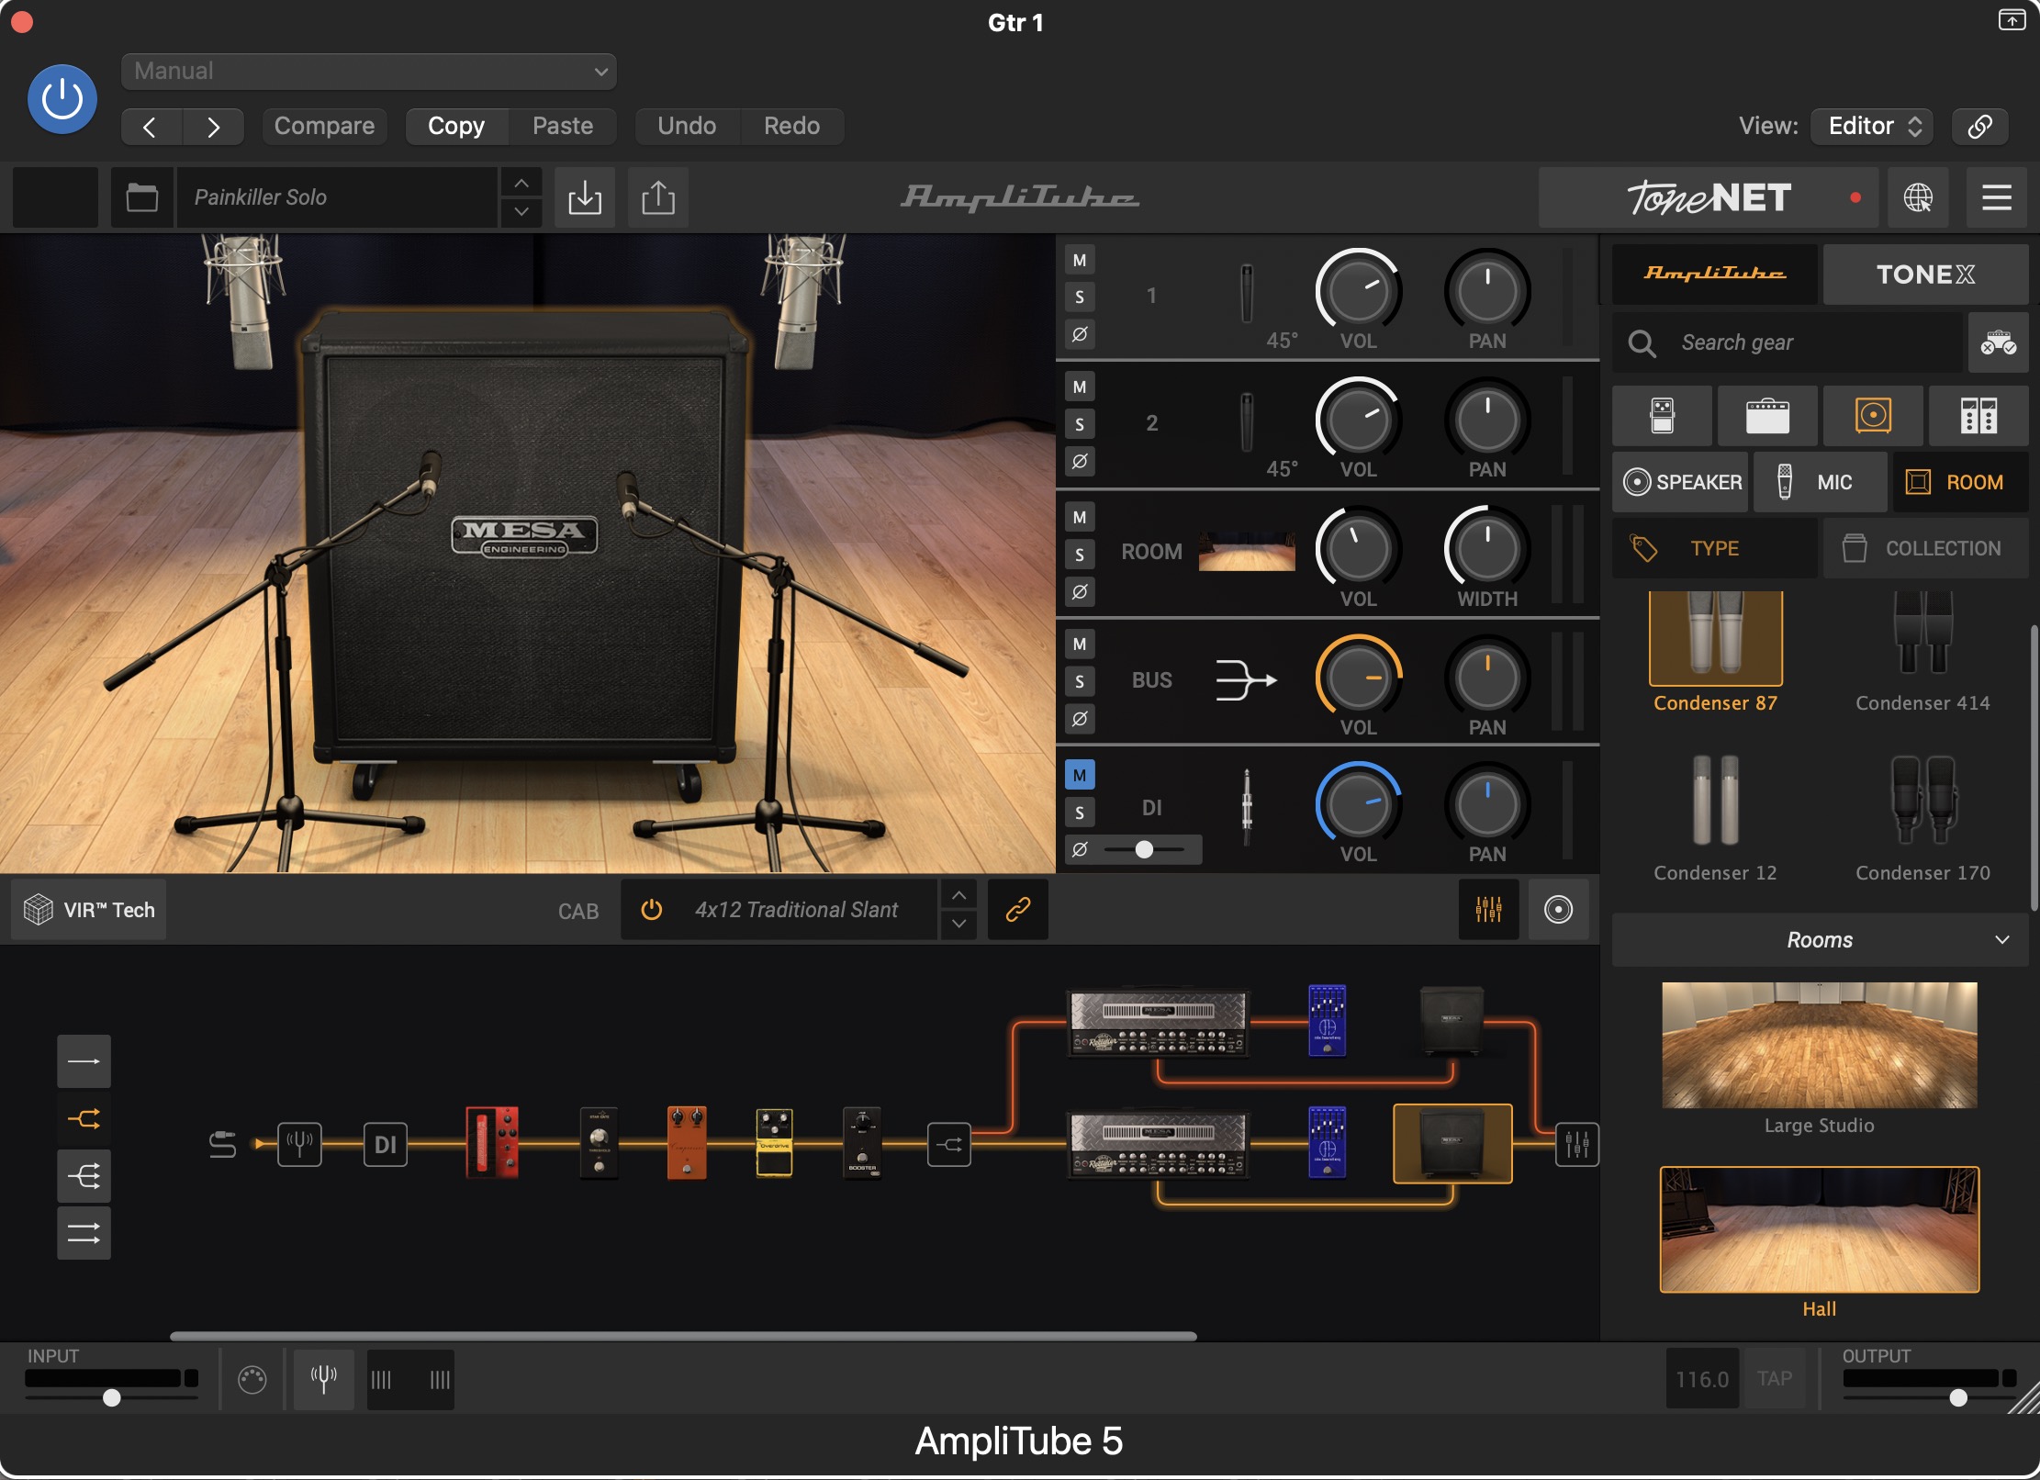Viewport: 2040px width, 1480px height.
Task: Click the save preset download icon
Action: (x=585, y=197)
